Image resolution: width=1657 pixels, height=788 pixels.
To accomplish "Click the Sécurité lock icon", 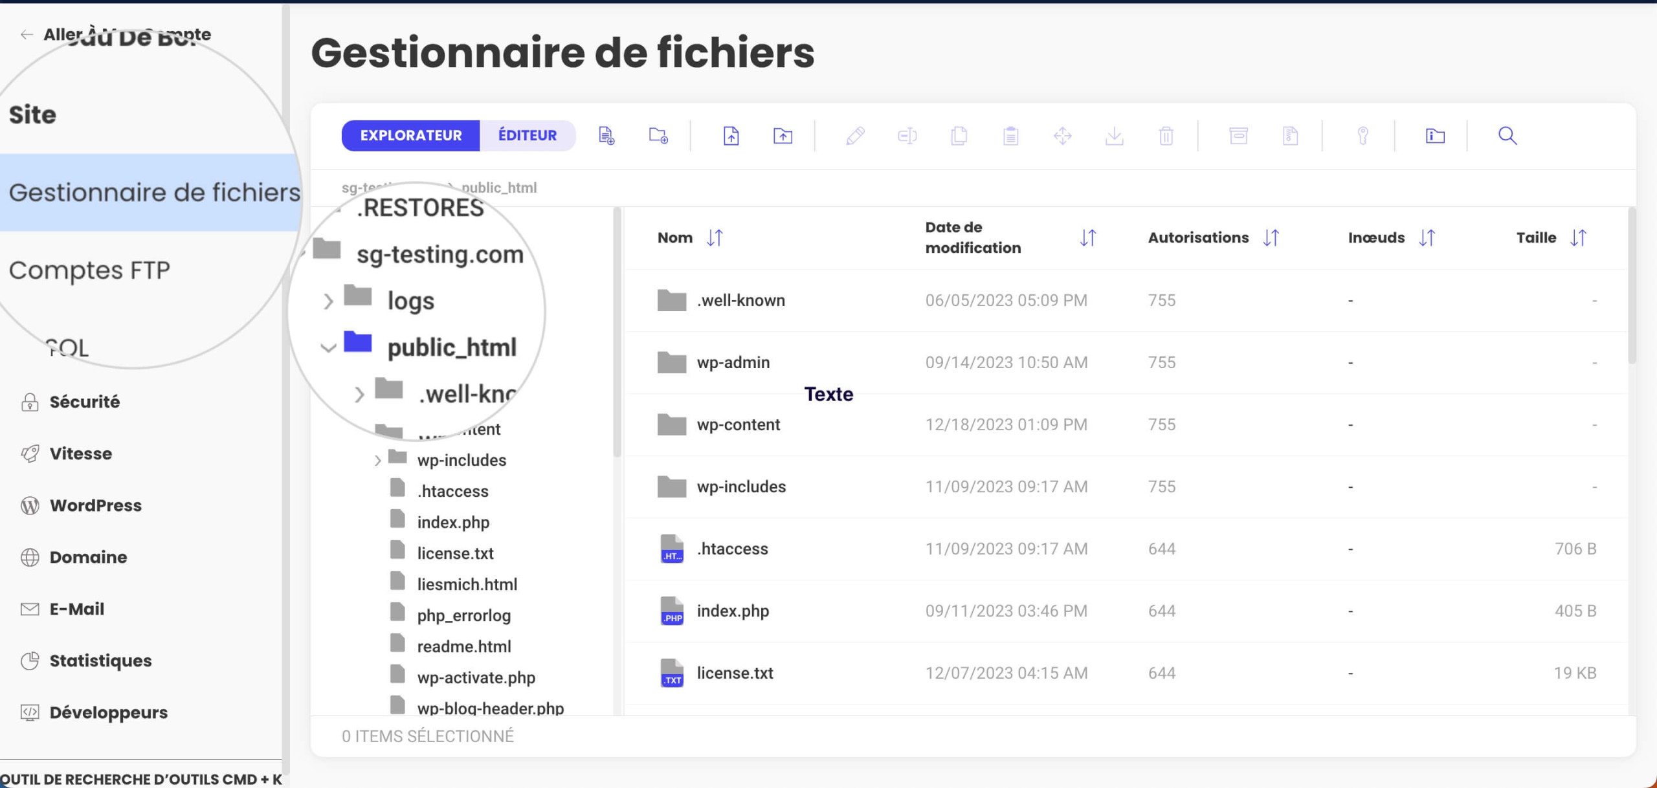I will pos(30,402).
